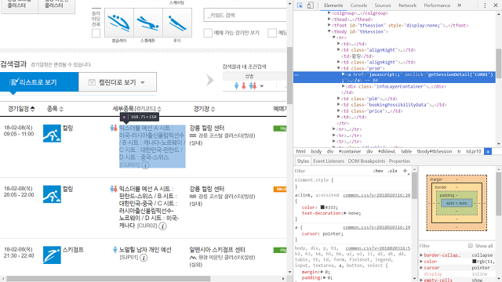The height and width of the screenshot is (282, 502).
Task: Toggle the :hov element state button
Action: pos(378,171)
